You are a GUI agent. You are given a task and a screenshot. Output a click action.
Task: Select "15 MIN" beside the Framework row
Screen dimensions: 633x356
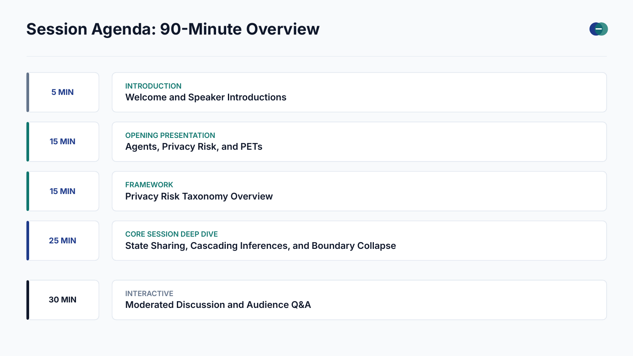pyautogui.click(x=63, y=191)
